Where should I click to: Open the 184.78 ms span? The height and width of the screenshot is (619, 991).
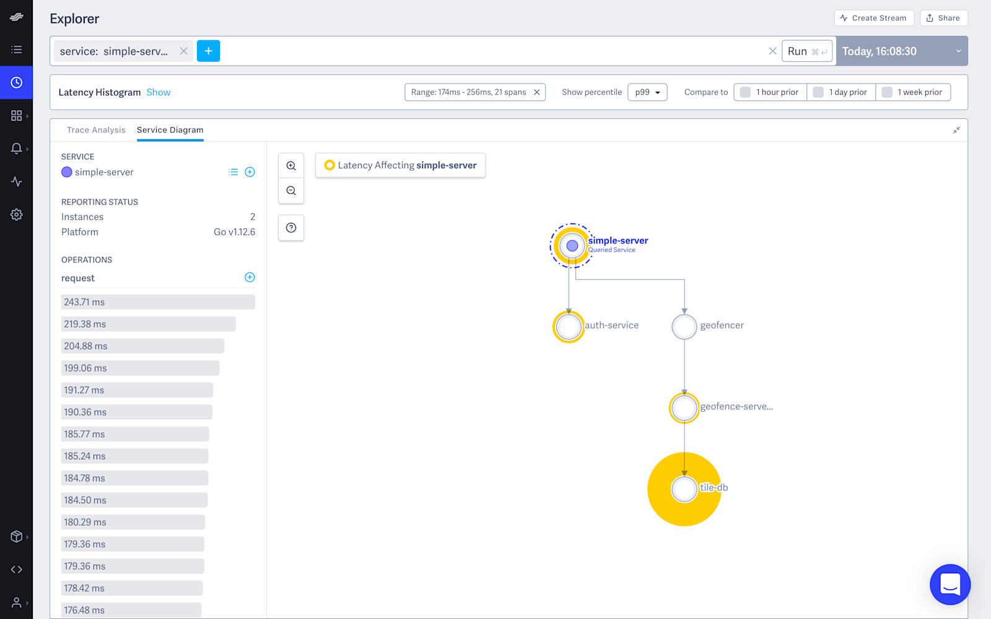click(x=134, y=478)
